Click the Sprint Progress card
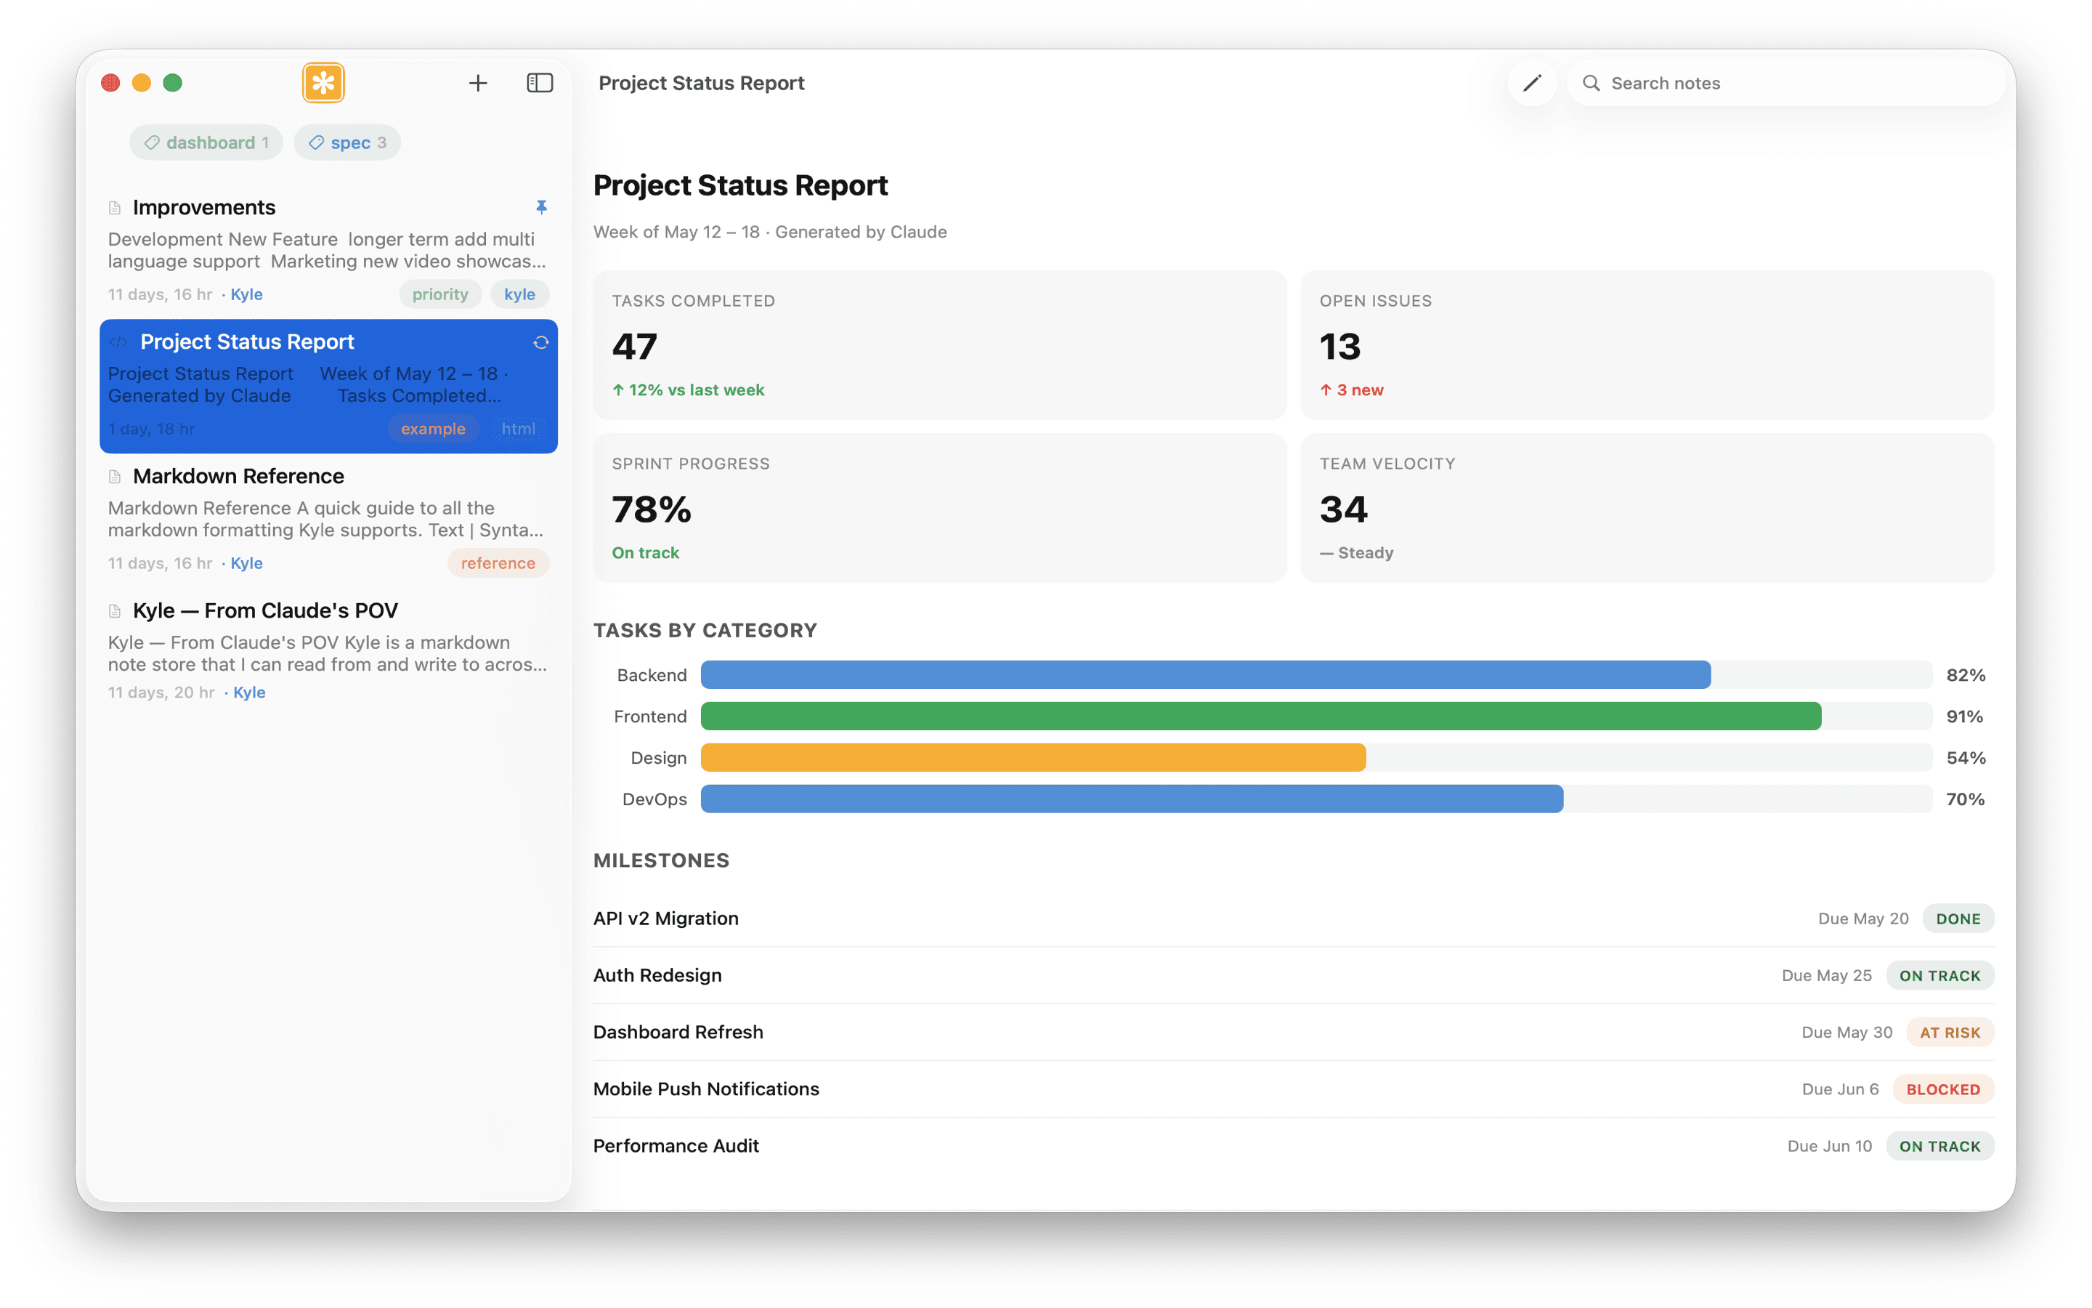Image resolution: width=2092 pixels, height=1308 pixels. pos(940,508)
